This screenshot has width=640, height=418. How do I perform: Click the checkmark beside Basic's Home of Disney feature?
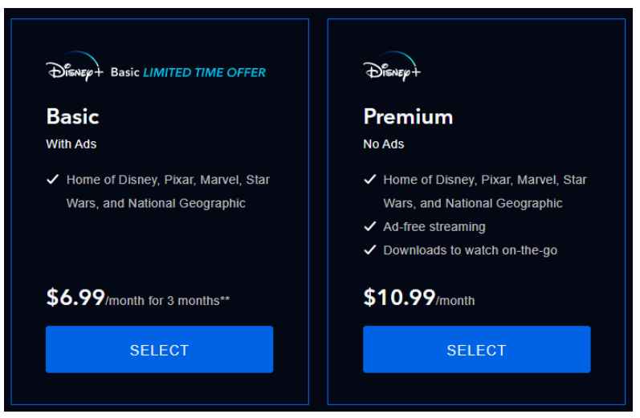(x=53, y=180)
